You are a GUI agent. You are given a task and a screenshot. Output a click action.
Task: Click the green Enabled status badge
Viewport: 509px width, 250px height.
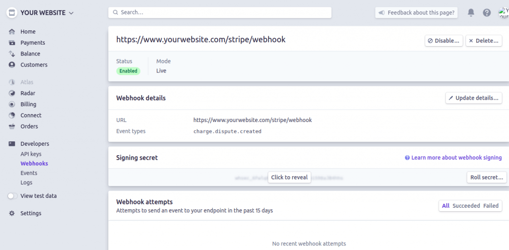[x=128, y=71]
